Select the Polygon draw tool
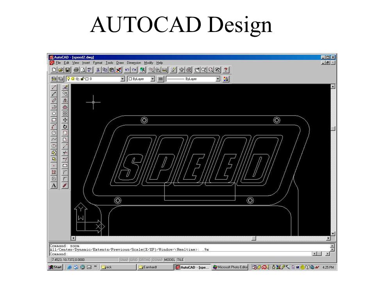 [x=54, y=114]
